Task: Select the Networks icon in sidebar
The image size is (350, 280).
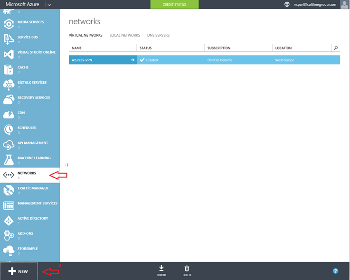Action: 9,175
